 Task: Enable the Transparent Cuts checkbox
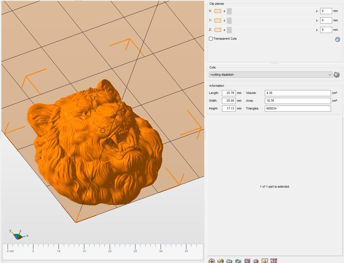(211, 39)
